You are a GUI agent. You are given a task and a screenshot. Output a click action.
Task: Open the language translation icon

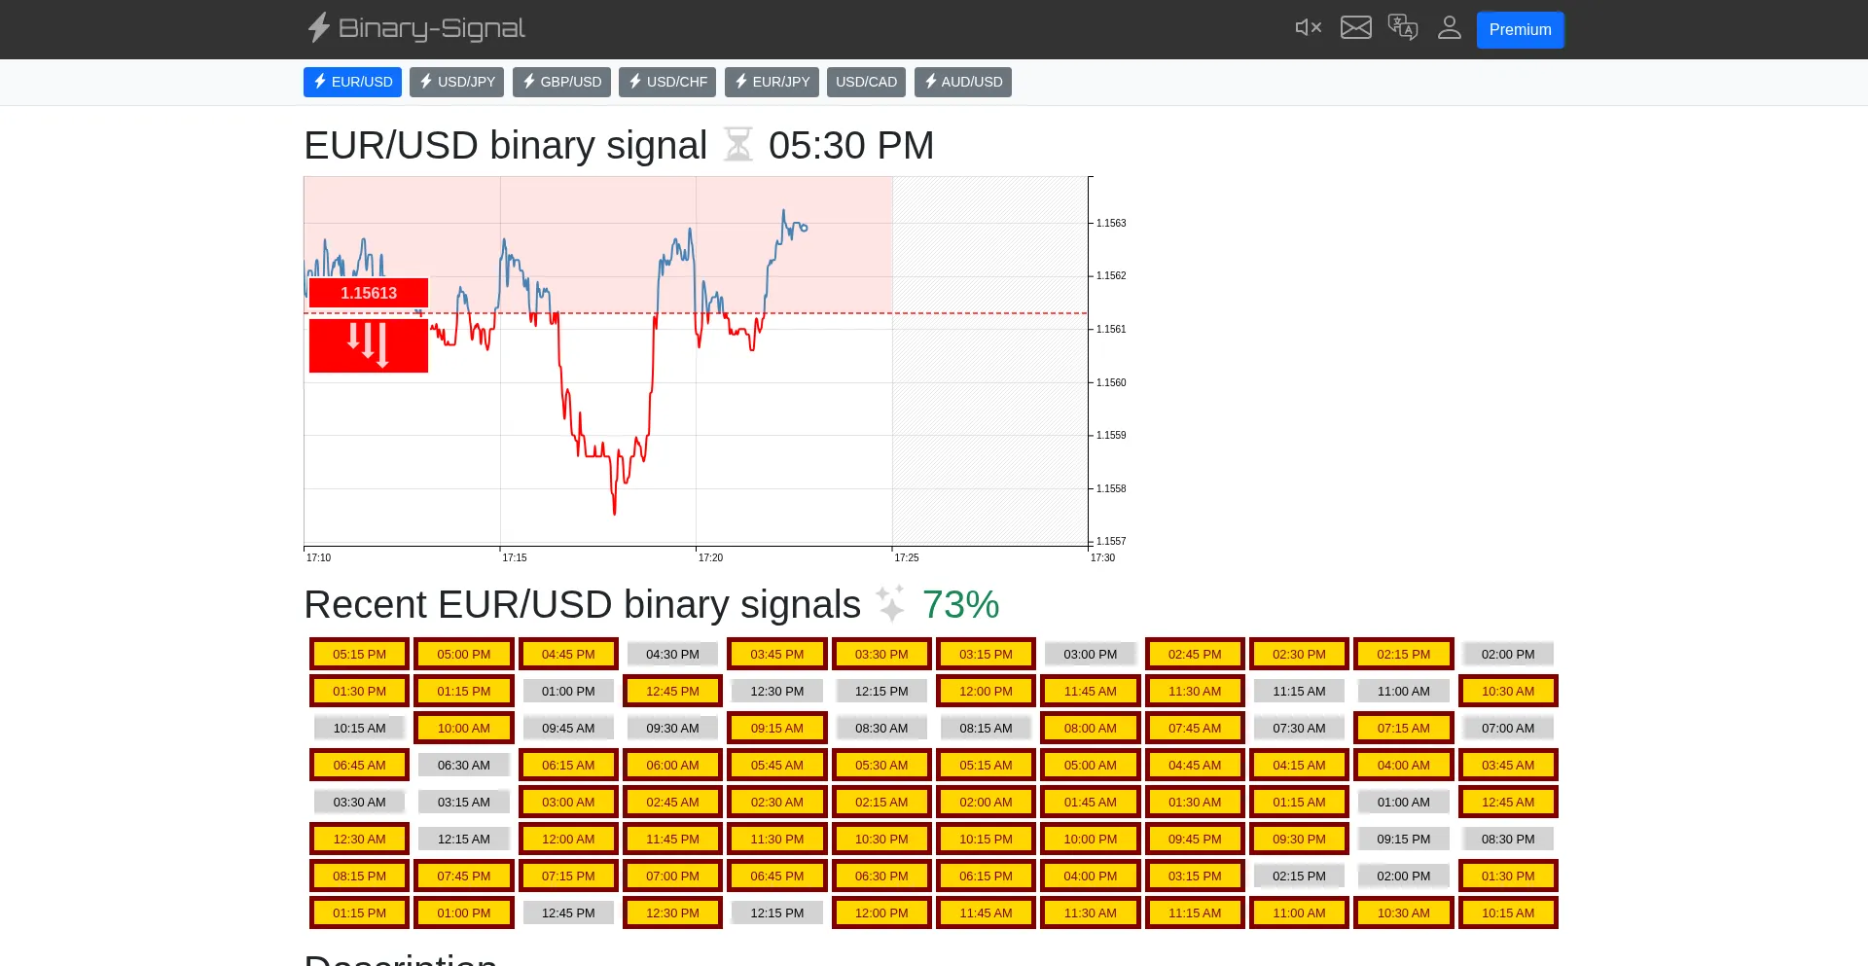(1402, 28)
